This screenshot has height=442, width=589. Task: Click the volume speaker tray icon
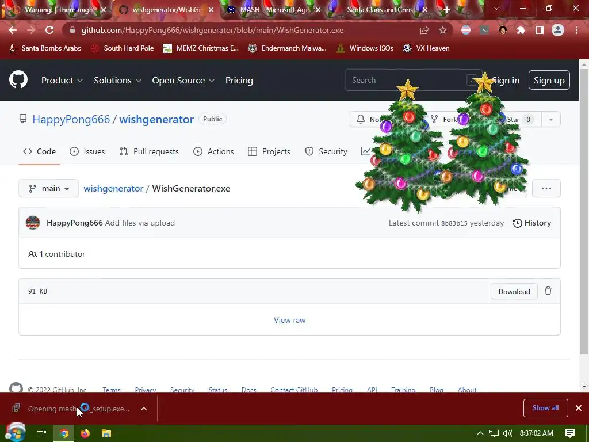point(508,433)
